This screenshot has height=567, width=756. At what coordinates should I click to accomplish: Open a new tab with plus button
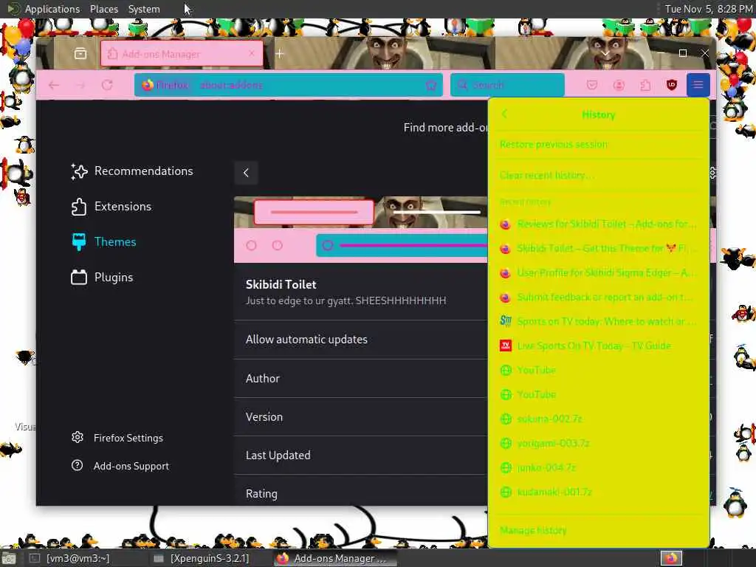(x=280, y=53)
